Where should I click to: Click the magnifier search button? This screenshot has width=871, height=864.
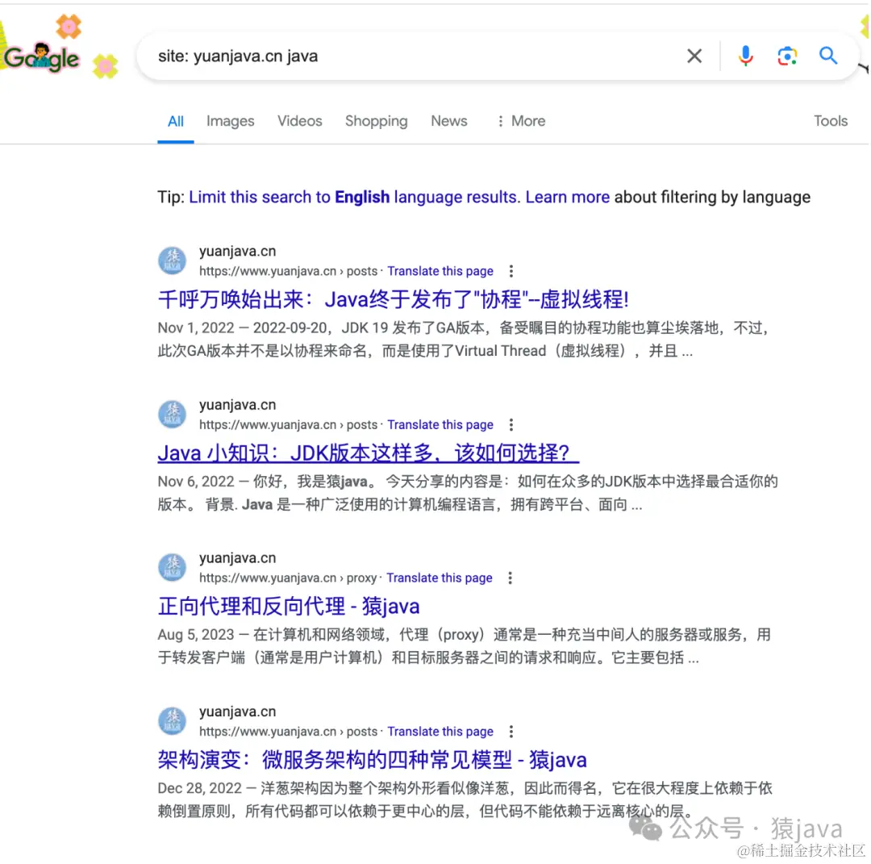(827, 56)
